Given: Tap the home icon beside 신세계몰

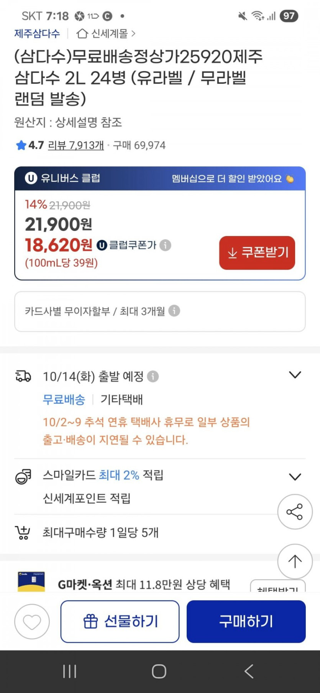Looking at the screenshot, I should [82, 34].
